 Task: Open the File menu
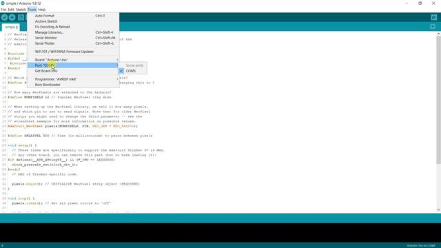pyautogui.click(x=3, y=10)
